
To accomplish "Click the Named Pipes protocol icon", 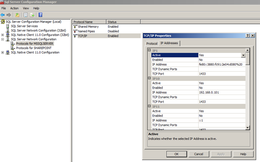I will (x=76, y=31).
